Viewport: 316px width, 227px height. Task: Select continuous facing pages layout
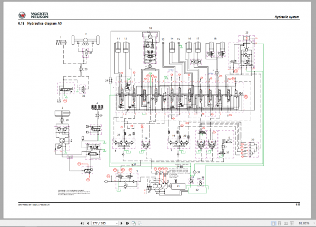pos(292,223)
